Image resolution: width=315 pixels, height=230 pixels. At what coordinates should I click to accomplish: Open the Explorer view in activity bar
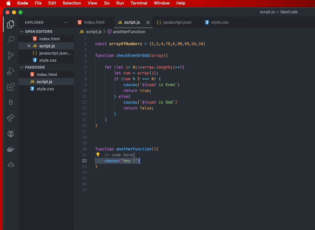pos(11,24)
